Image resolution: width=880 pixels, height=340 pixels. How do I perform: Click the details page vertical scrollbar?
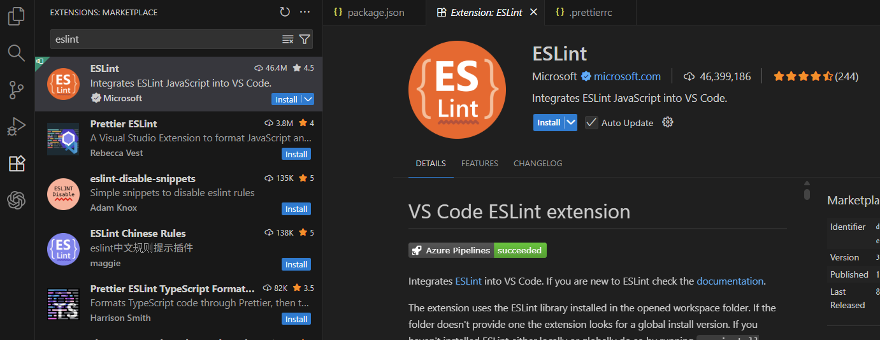[807, 194]
